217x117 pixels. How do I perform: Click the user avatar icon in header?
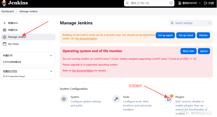tap(180, 3)
